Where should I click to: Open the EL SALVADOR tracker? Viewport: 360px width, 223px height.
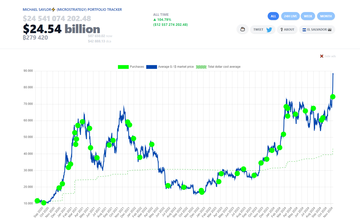[317, 29]
